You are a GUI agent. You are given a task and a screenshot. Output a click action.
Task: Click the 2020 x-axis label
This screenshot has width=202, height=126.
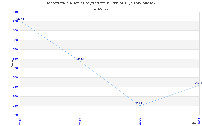click(140, 121)
